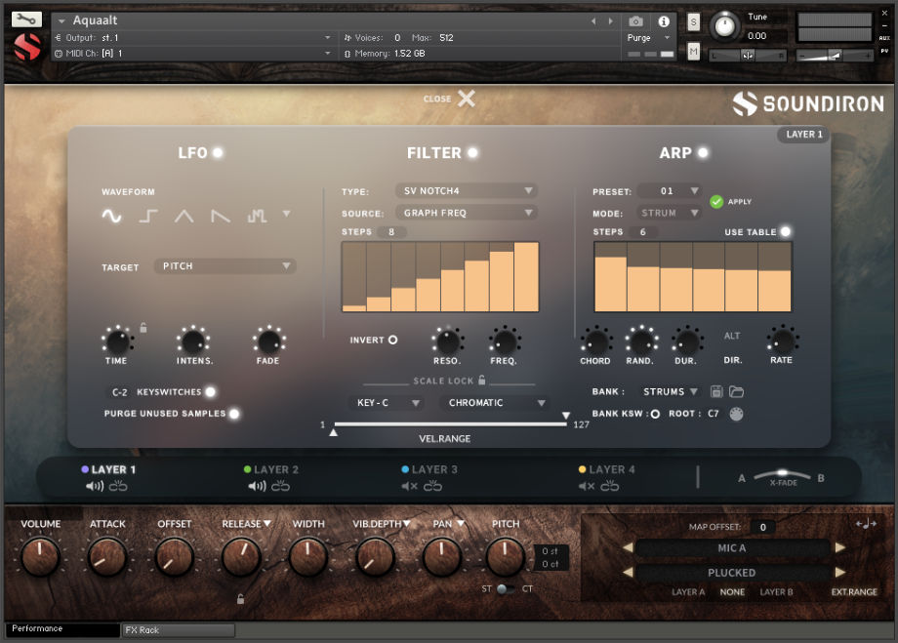898x643 pixels.
Task: Save the current arp bank
Action: pos(717,391)
